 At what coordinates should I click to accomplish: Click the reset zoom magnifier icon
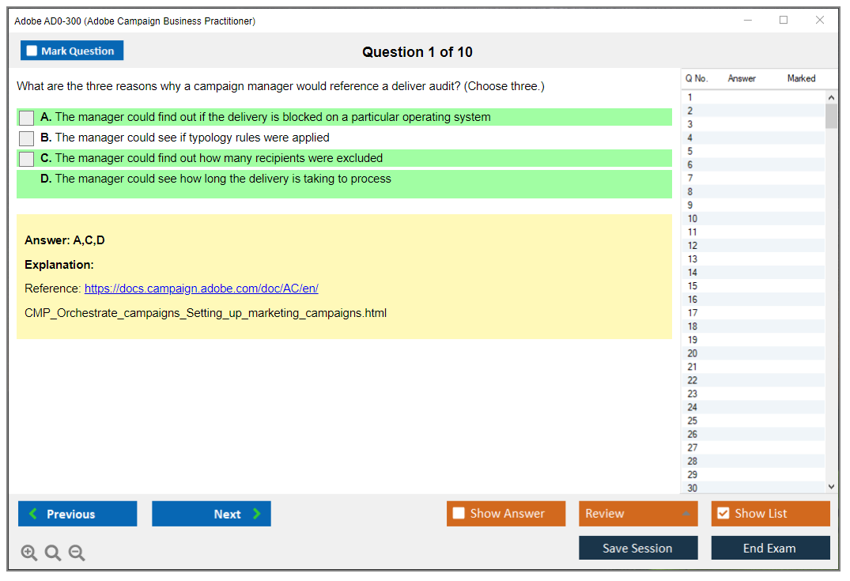(x=53, y=553)
